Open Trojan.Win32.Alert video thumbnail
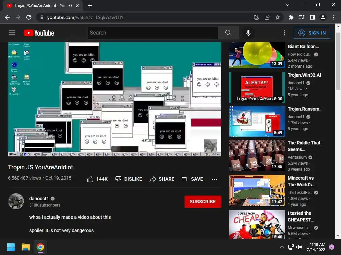Viewport: 341px width, 255px height. click(x=257, y=88)
